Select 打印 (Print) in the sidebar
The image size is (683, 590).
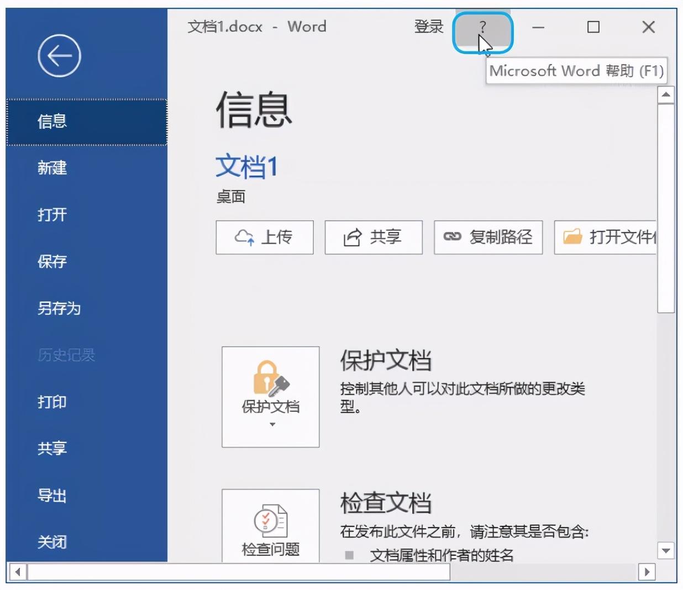(x=51, y=403)
